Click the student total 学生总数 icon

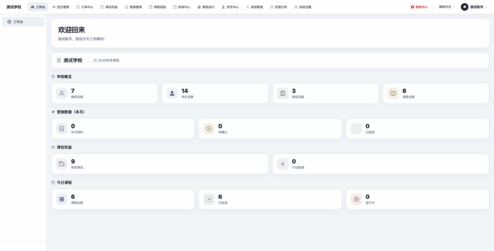pyautogui.click(x=172, y=93)
